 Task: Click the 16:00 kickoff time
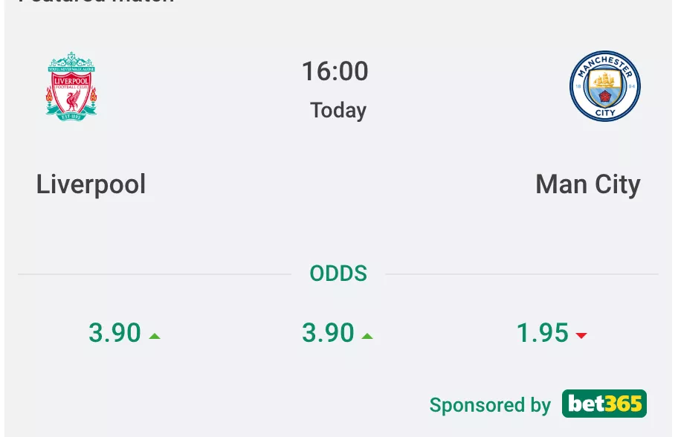pos(335,72)
